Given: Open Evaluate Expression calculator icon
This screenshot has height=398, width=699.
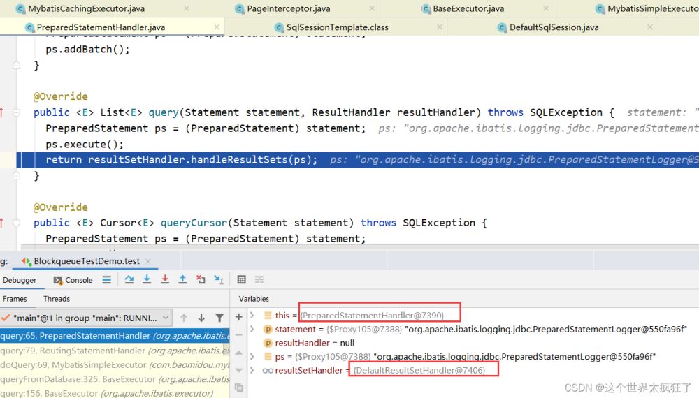Looking at the screenshot, I should click(x=242, y=279).
